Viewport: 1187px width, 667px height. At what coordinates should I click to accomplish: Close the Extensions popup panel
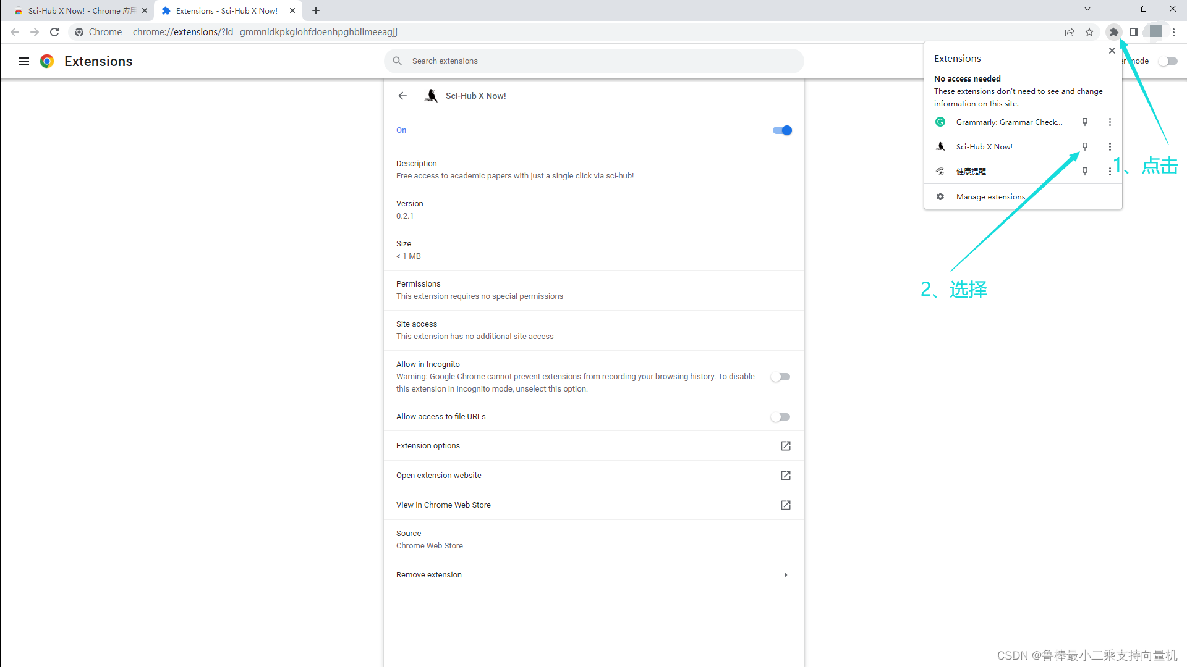pyautogui.click(x=1112, y=51)
